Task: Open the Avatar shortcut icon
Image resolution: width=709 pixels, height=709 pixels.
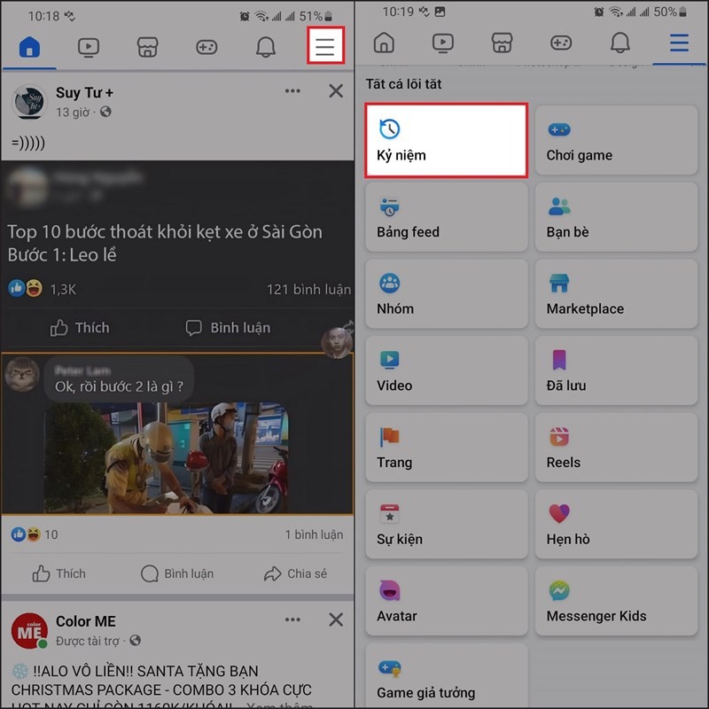Action: pos(446,602)
